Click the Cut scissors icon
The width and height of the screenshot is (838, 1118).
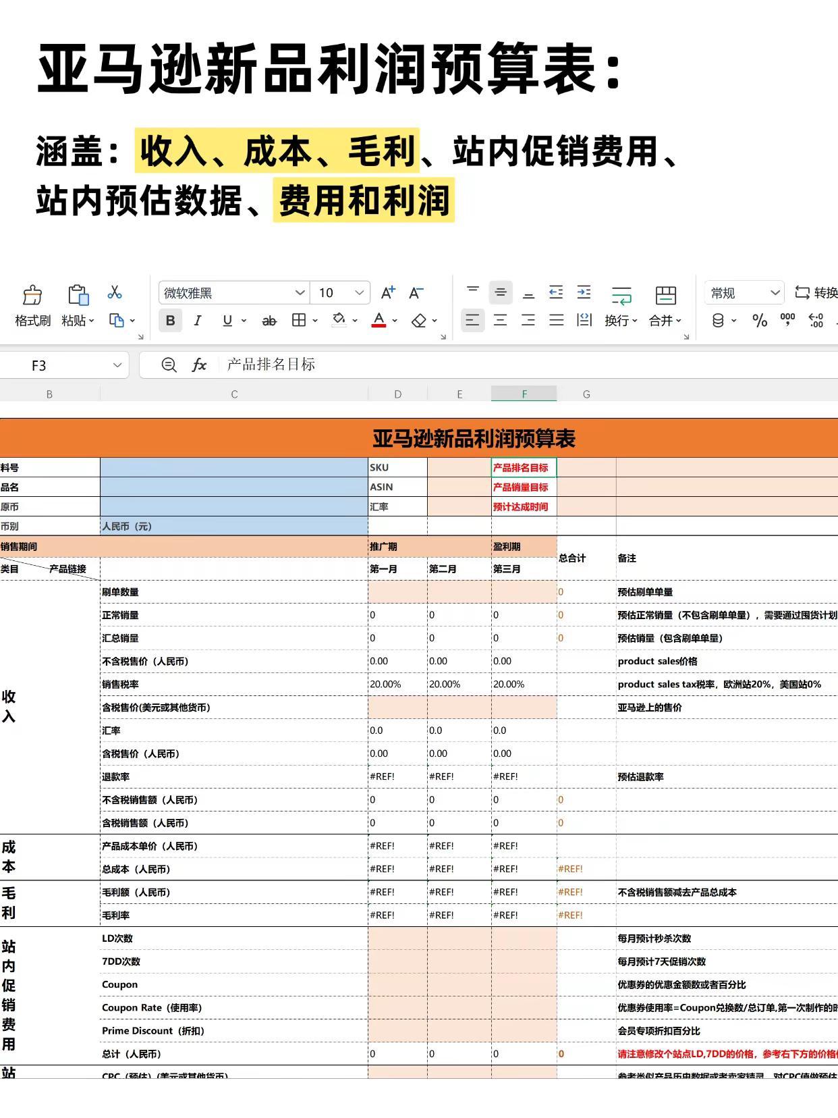tap(115, 292)
